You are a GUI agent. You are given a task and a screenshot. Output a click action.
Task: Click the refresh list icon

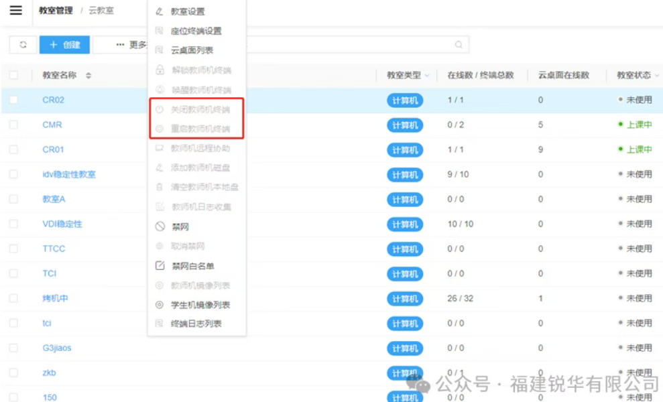(24, 45)
